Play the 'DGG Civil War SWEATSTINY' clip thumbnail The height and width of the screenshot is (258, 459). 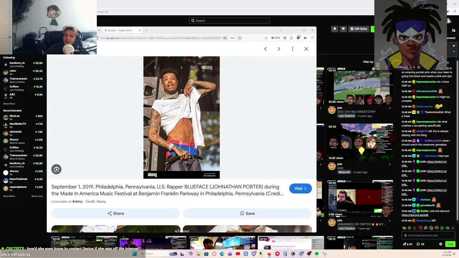360,86
